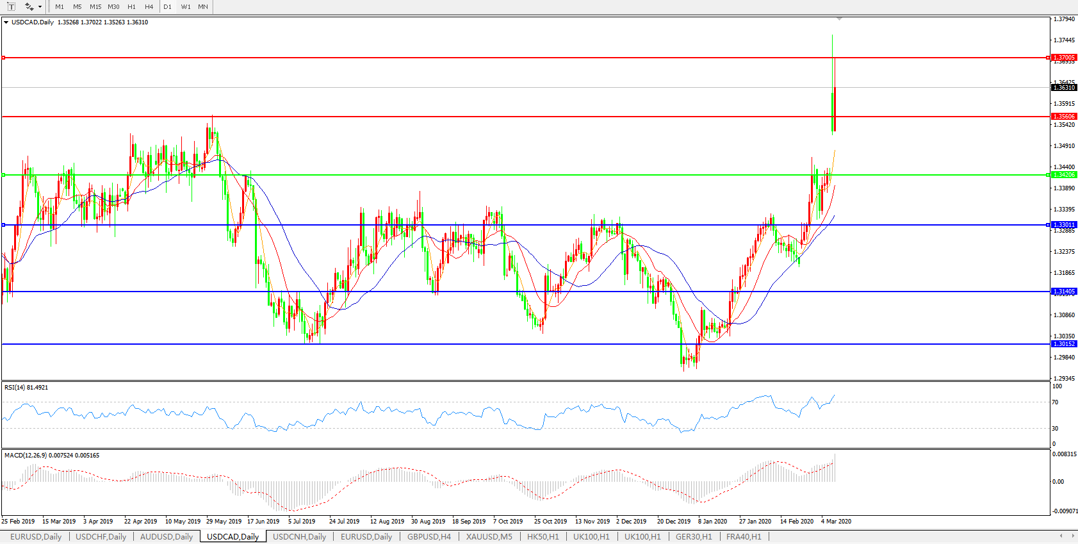Click the MACD(12,26,9) indicator label
The image size is (1078, 544).
51,456
